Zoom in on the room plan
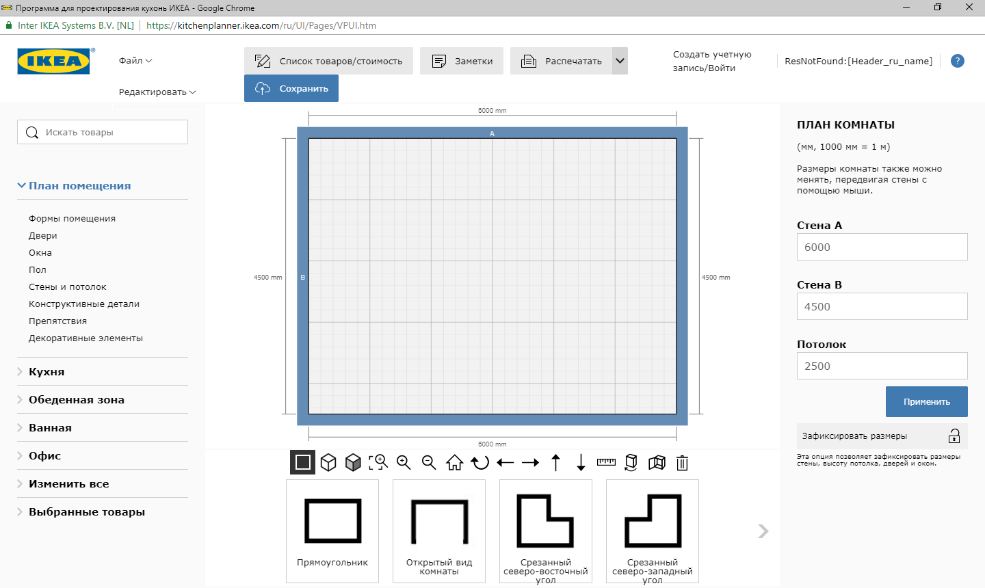The width and height of the screenshot is (985, 588). tap(404, 463)
